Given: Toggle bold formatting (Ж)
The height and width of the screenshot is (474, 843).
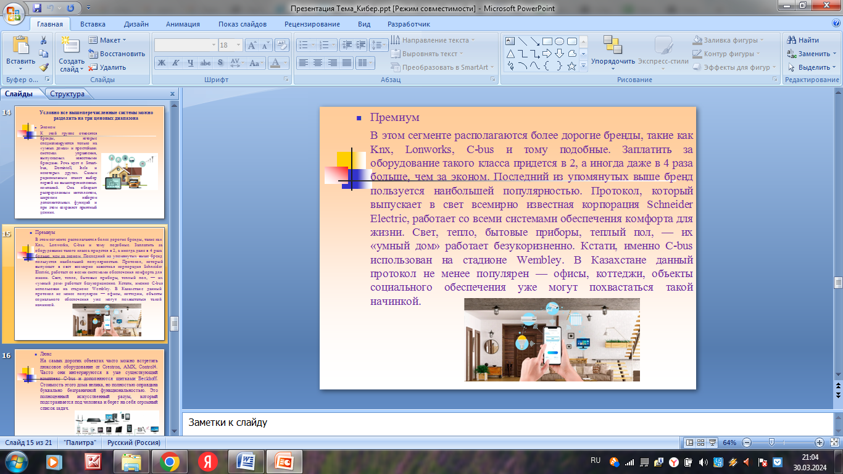Looking at the screenshot, I should 161,63.
